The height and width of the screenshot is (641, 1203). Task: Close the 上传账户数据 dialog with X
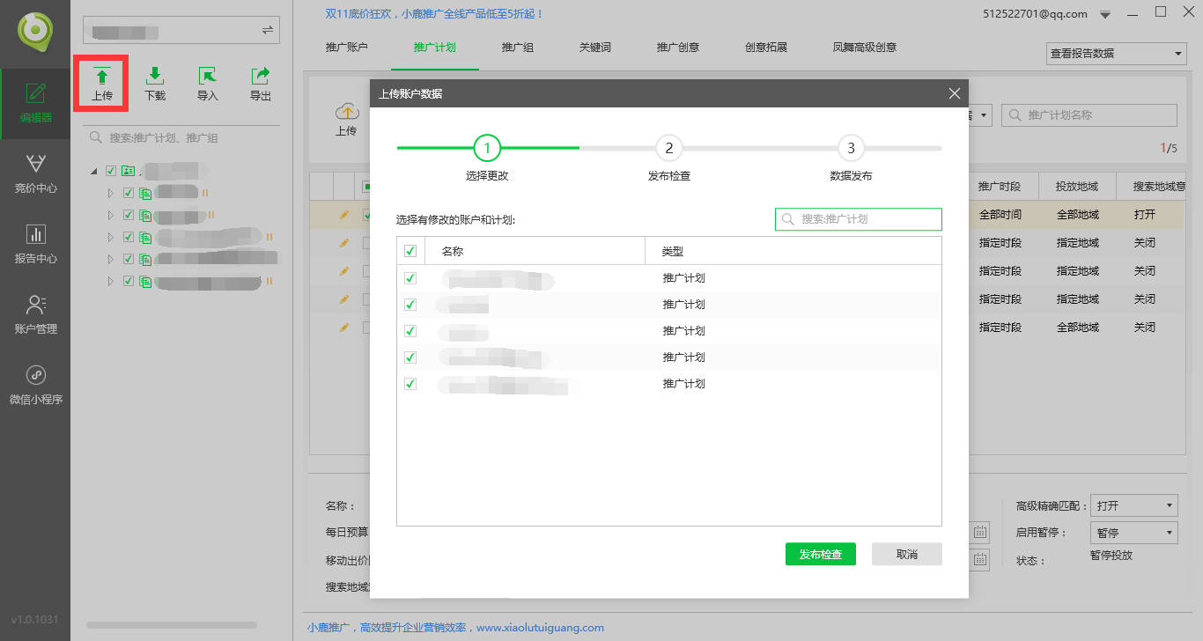point(954,93)
